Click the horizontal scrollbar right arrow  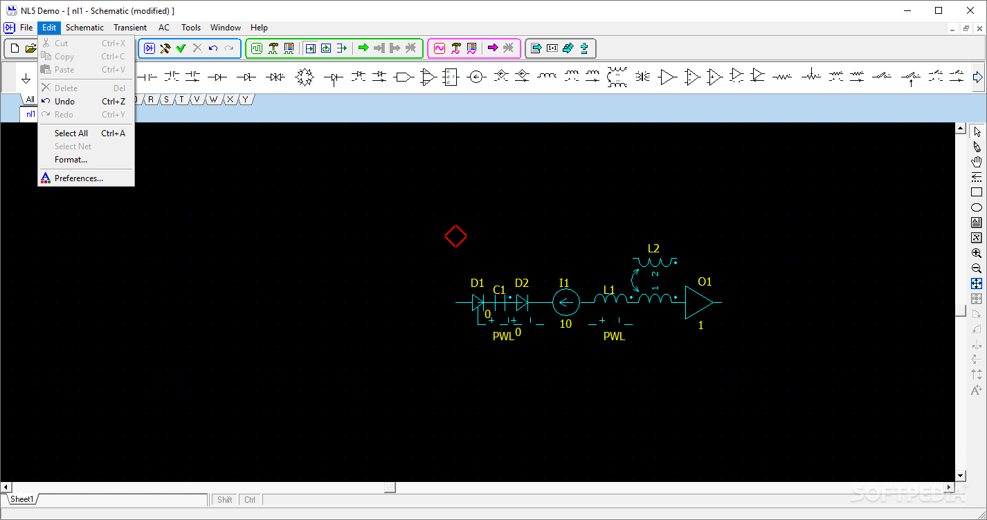coord(948,488)
